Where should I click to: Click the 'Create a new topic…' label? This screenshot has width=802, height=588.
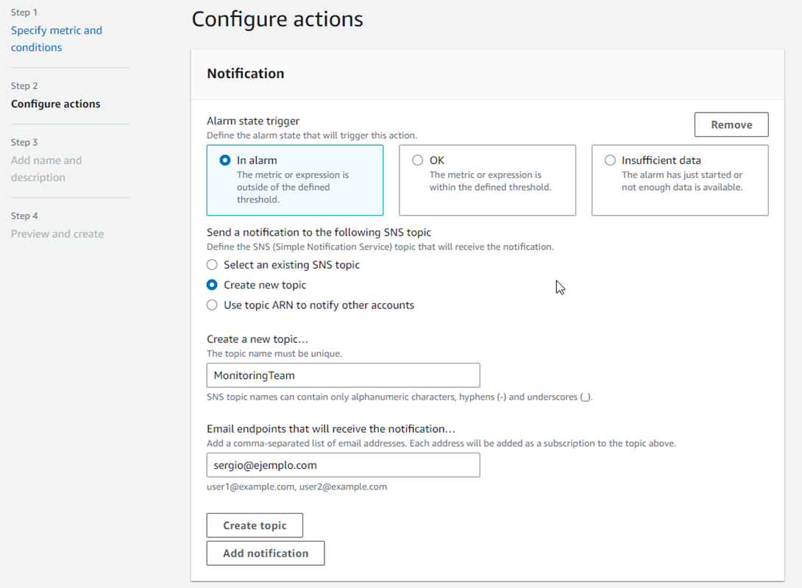[x=258, y=339]
